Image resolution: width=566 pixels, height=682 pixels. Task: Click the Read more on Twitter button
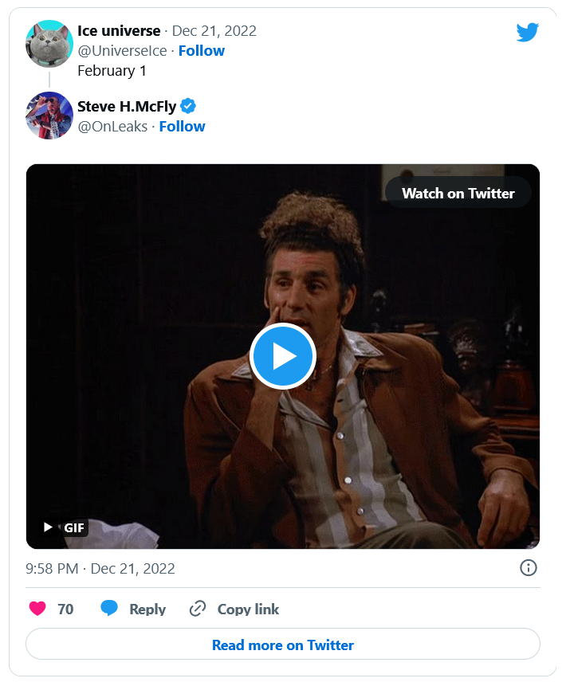(283, 645)
